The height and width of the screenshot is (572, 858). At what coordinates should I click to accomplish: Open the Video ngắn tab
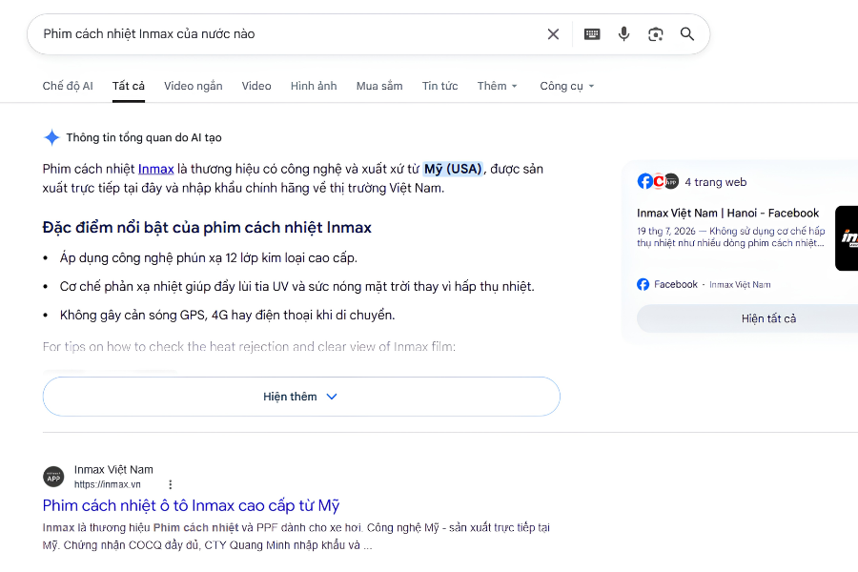[x=194, y=86]
